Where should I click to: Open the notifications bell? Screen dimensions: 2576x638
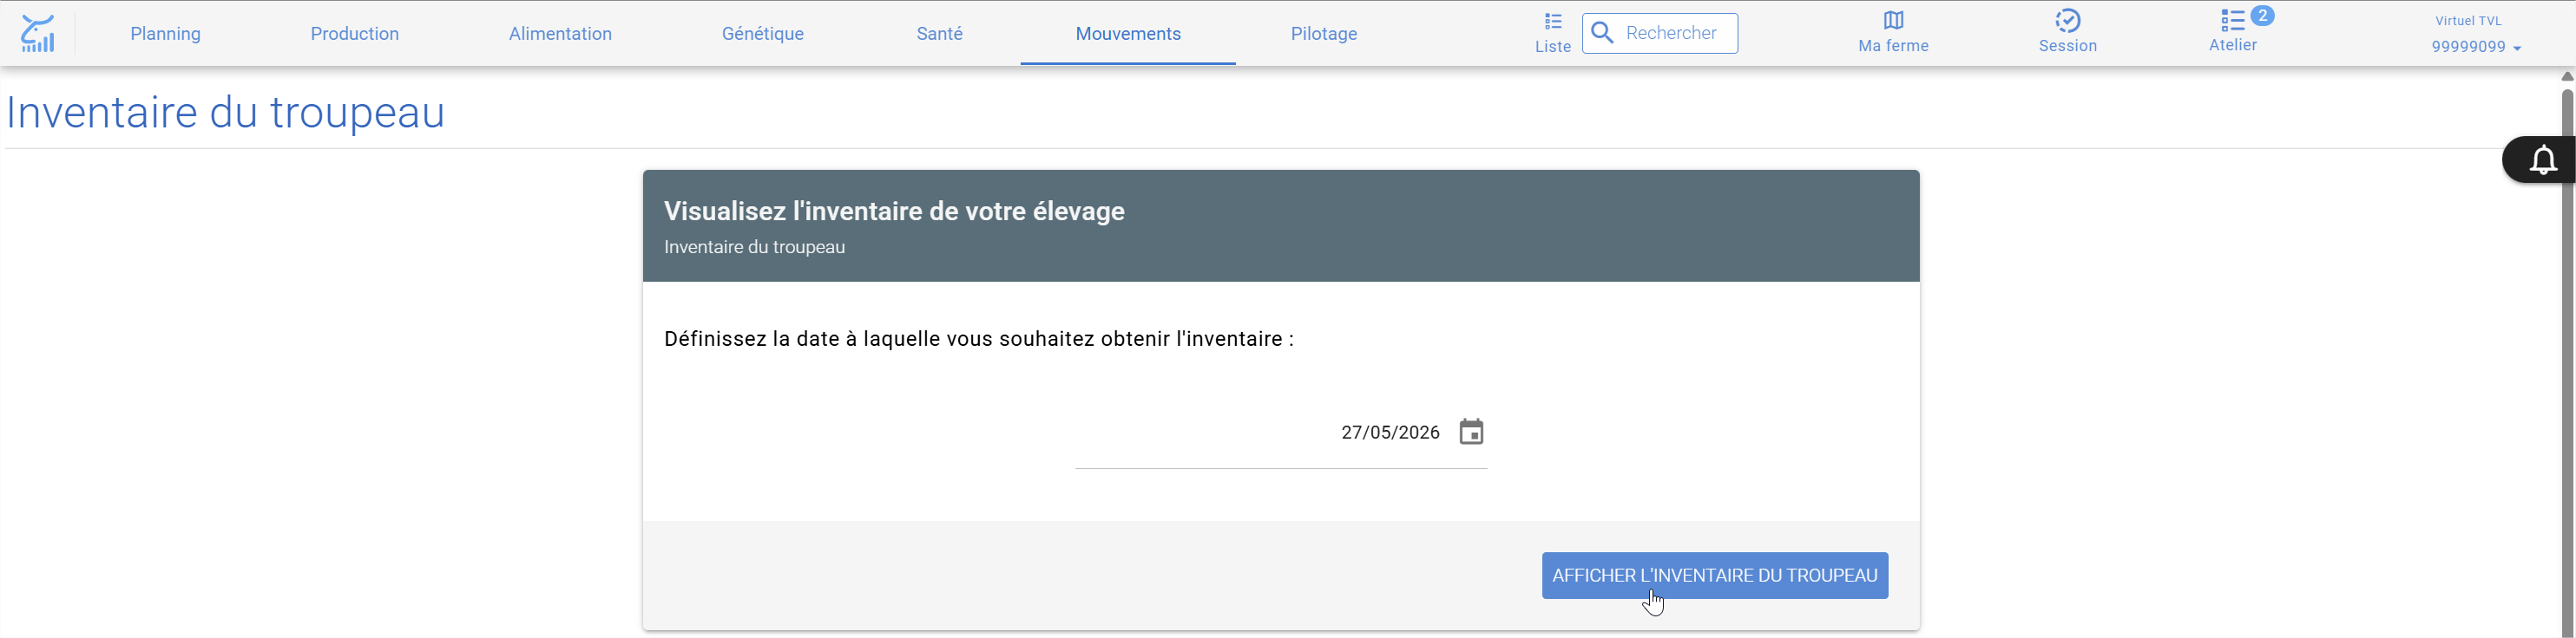(2543, 159)
